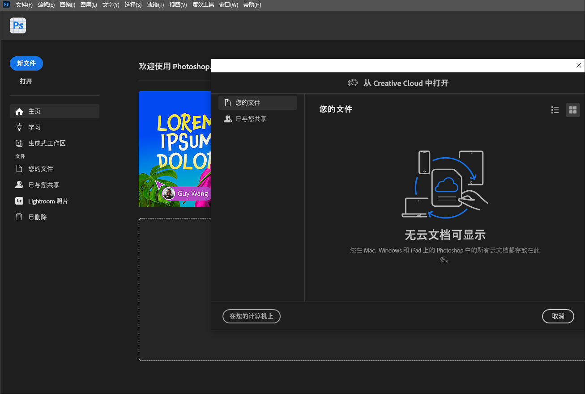Open the 窗口(W) menu
This screenshot has height=394, width=585.
(229, 5)
